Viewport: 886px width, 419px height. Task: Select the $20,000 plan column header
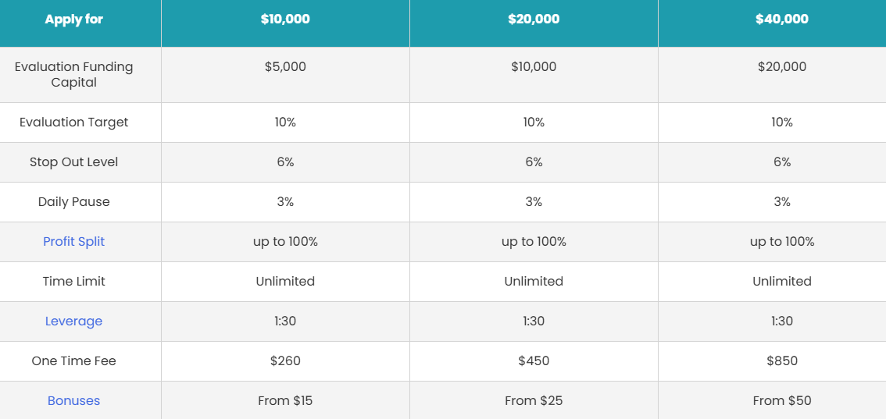coord(534,20)
